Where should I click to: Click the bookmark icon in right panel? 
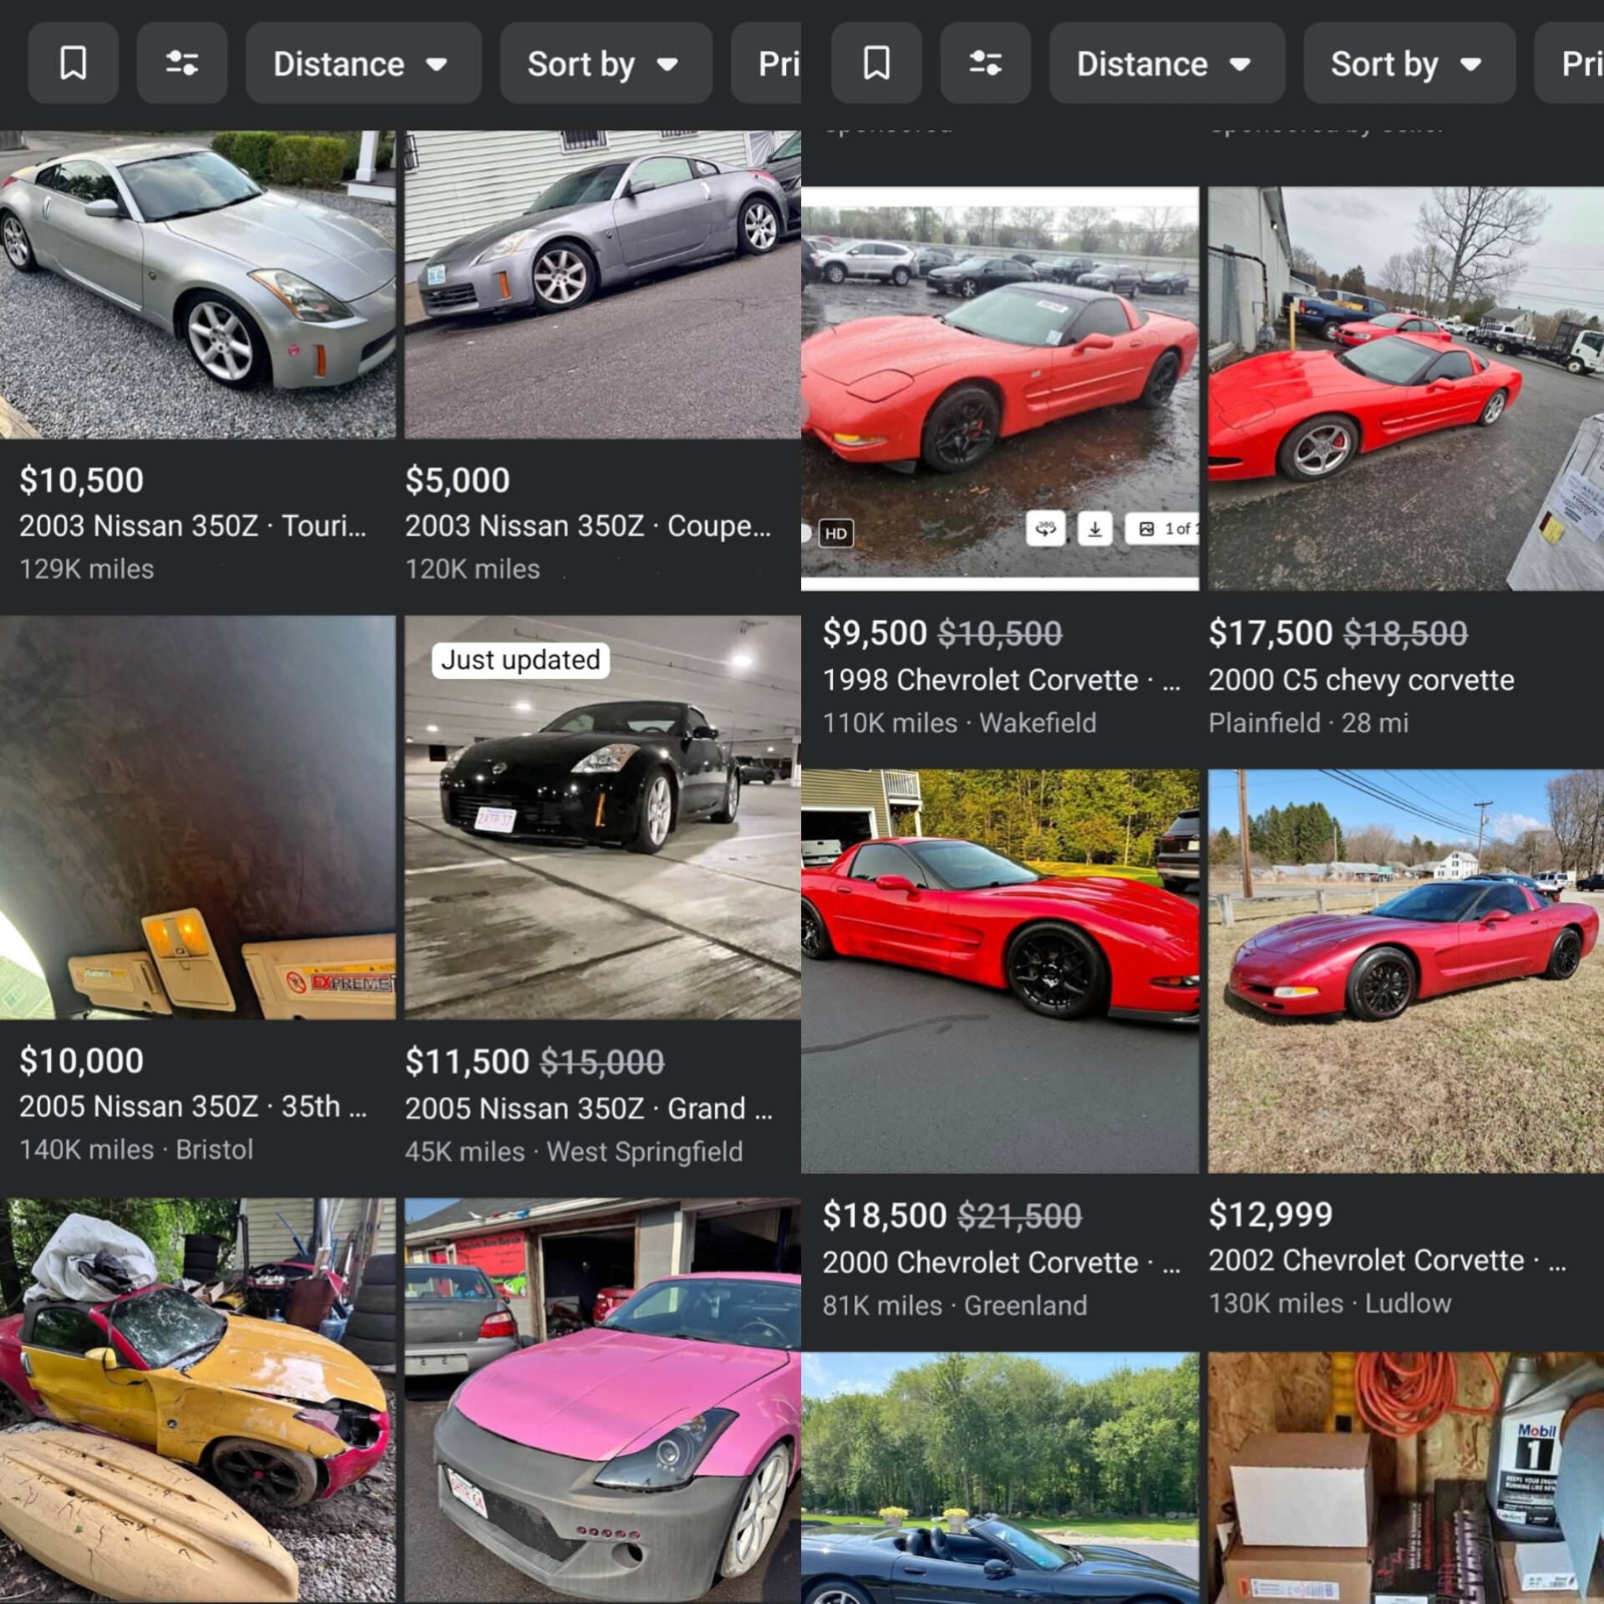tap(876, 63)
